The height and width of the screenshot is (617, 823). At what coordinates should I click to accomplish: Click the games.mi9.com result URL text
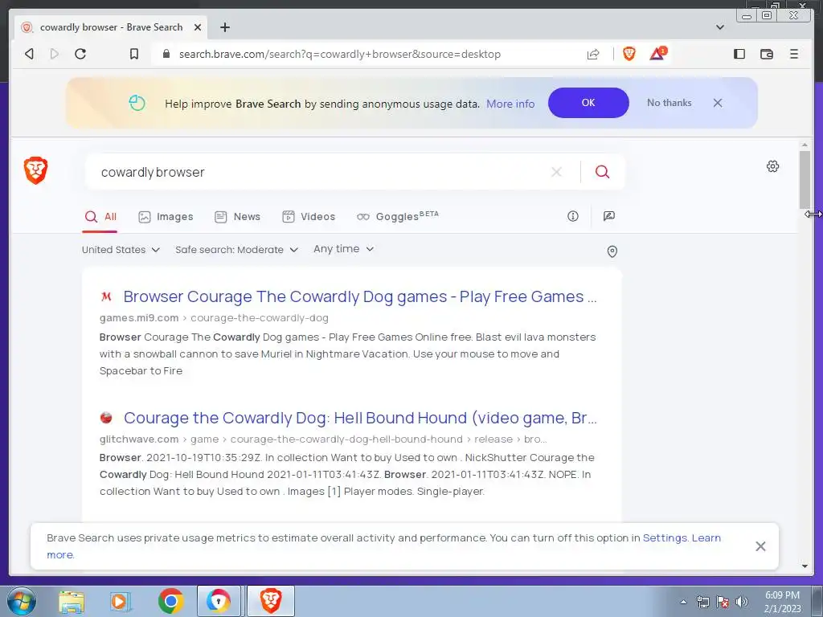pos(214,318)
